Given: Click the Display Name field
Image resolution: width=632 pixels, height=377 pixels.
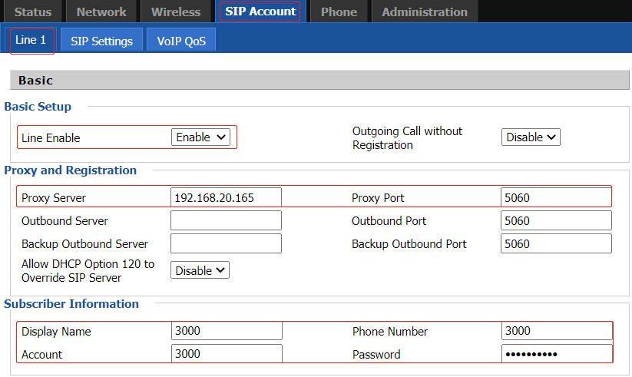Looking at the screenshot, I should coord(227,332).
